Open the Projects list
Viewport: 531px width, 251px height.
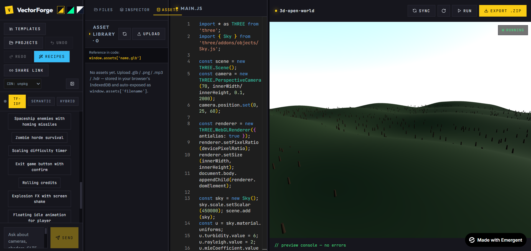pyautogui.click(x=23, y=43)
